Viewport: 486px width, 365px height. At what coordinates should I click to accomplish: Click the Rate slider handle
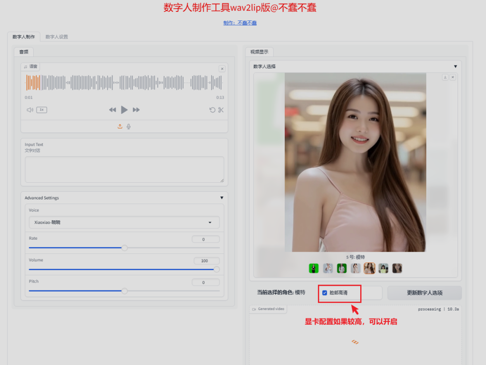click(124, 248)
